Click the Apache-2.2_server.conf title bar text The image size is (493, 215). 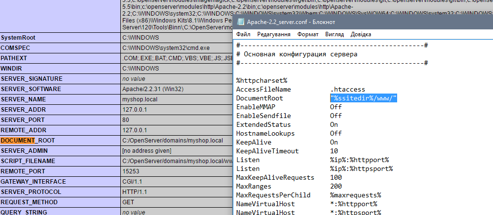(x=284, y=22)
